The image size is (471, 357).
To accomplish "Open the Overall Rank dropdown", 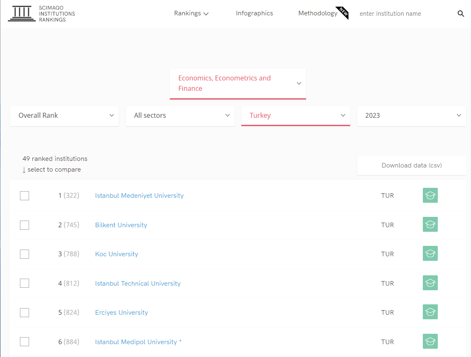I will (x=64, y=116).
